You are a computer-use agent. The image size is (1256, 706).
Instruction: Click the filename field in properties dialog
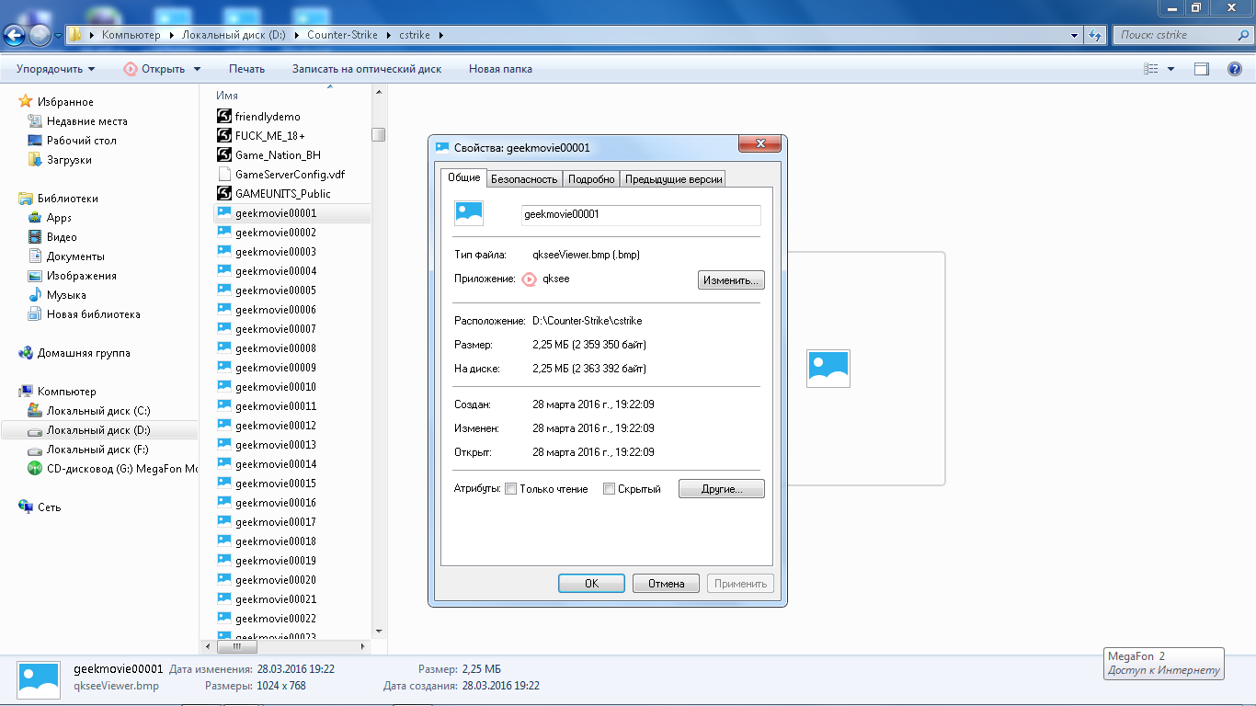[x=640, y=214]
